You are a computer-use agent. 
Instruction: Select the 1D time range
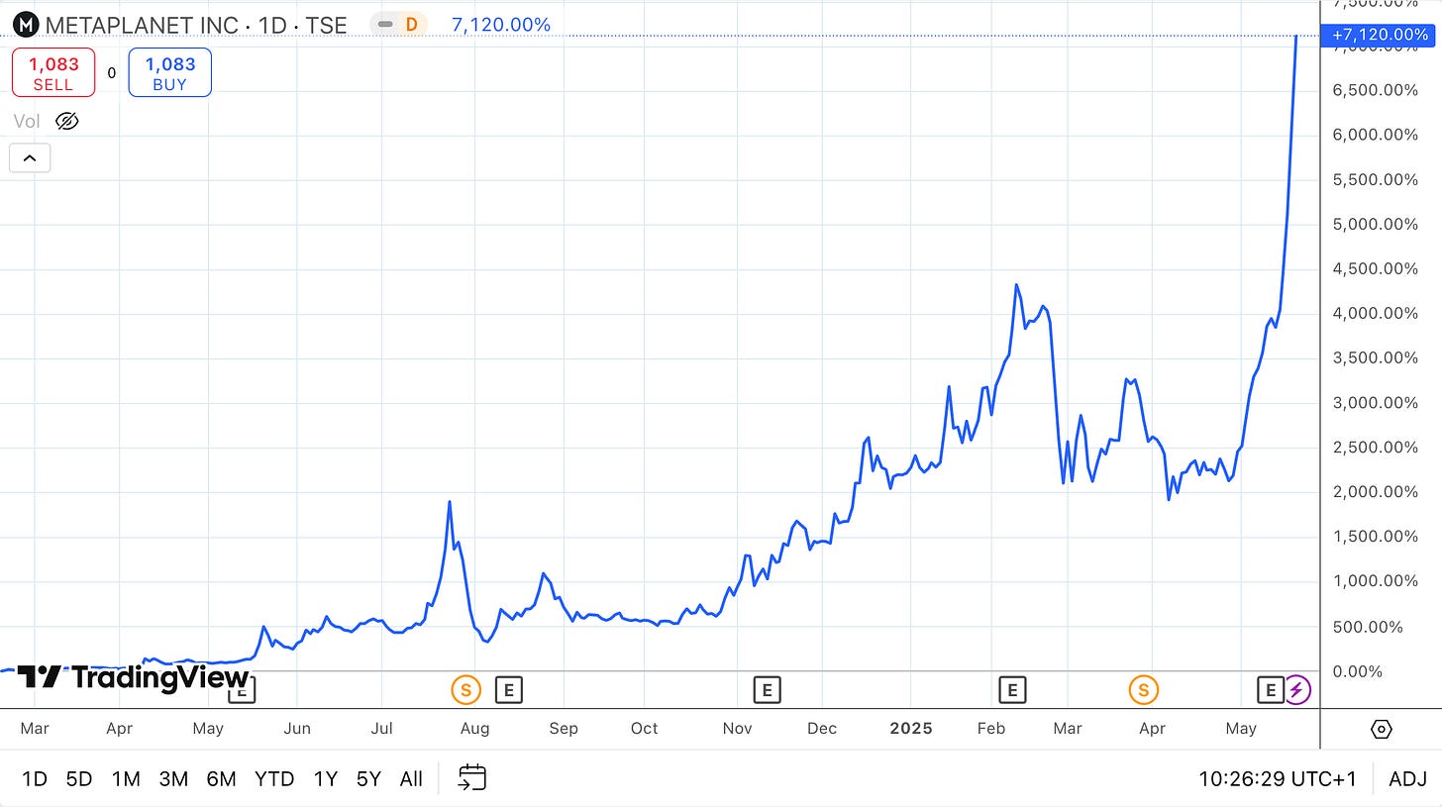pyautogui.click(x=35, y=779)
